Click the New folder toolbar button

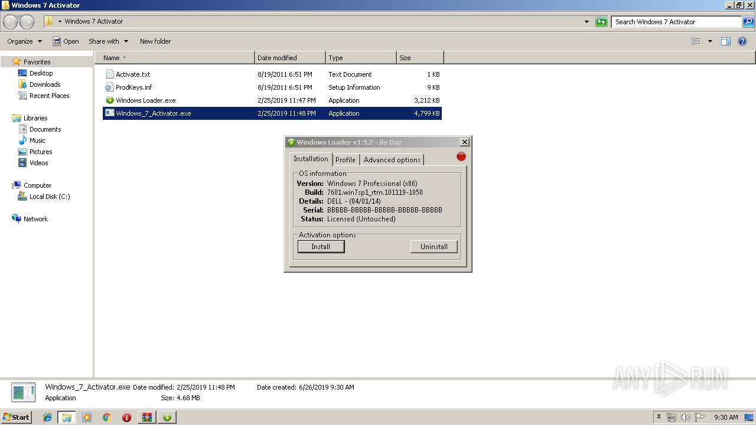click(155, 41)
